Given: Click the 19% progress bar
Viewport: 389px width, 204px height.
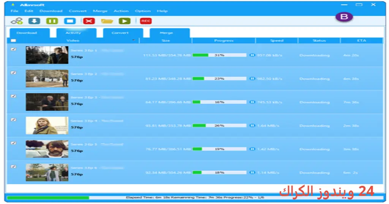Looking at the screenshot, I should click(220, 149).
